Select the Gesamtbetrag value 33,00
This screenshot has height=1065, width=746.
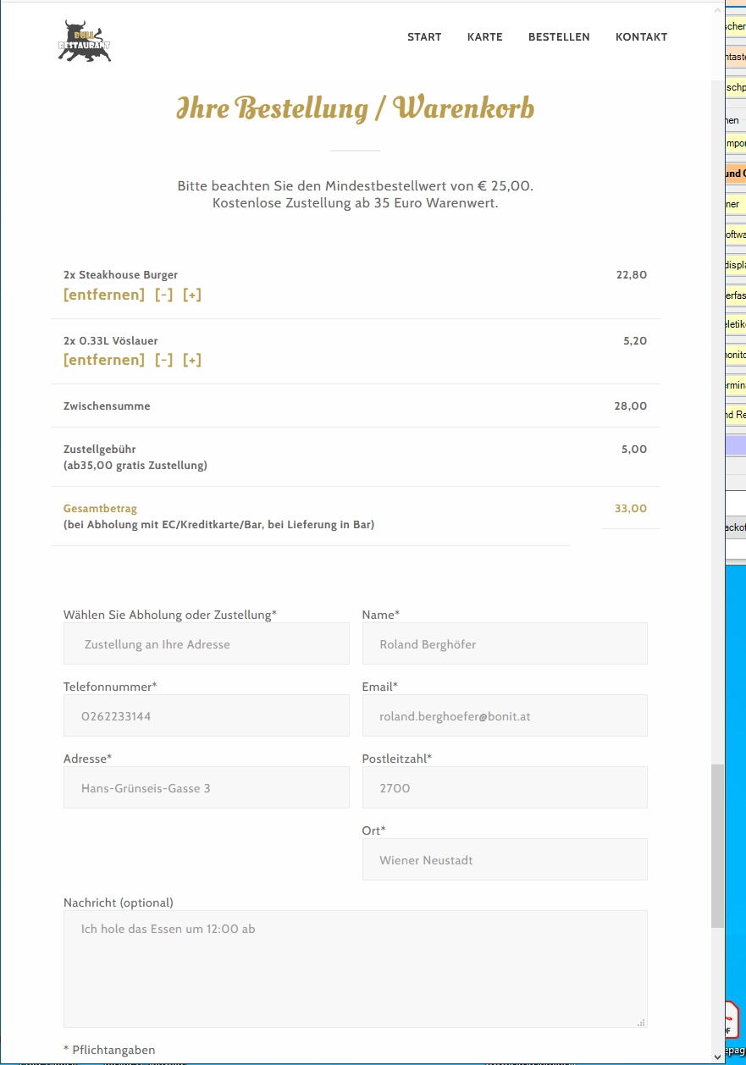tap(631, 509)
